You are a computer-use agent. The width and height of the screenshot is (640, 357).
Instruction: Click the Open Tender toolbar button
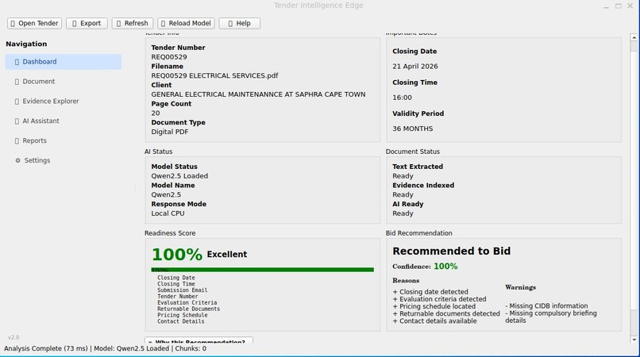coord(34,23)
